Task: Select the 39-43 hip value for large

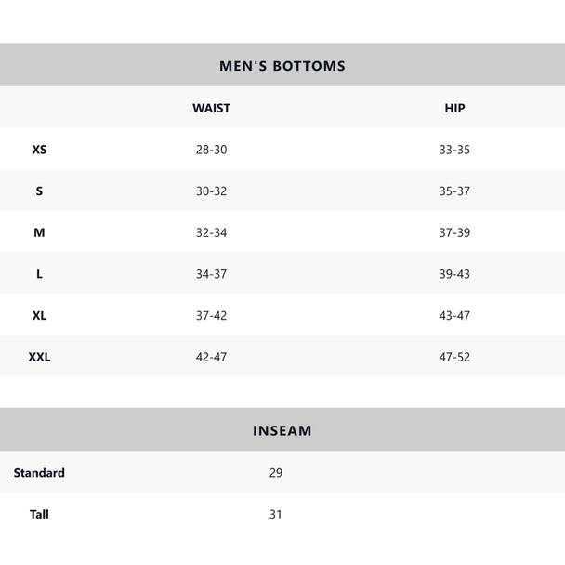Action: (454, 274)
